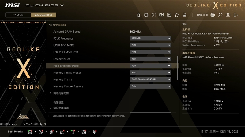Select Advanced (F7) mode tab

pyautogui.click(x=43, y=15)
